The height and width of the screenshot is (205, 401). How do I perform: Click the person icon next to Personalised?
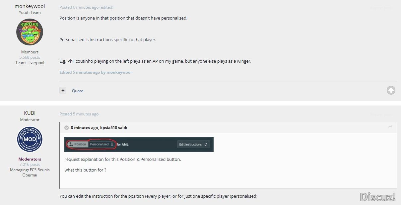click(112, 144)
